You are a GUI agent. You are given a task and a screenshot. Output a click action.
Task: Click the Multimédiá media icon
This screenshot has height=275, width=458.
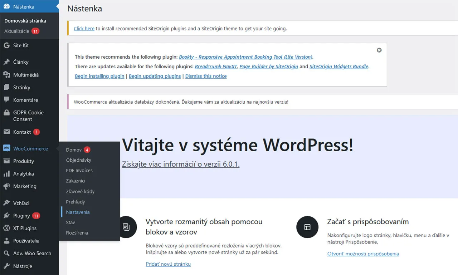point(6,75)
